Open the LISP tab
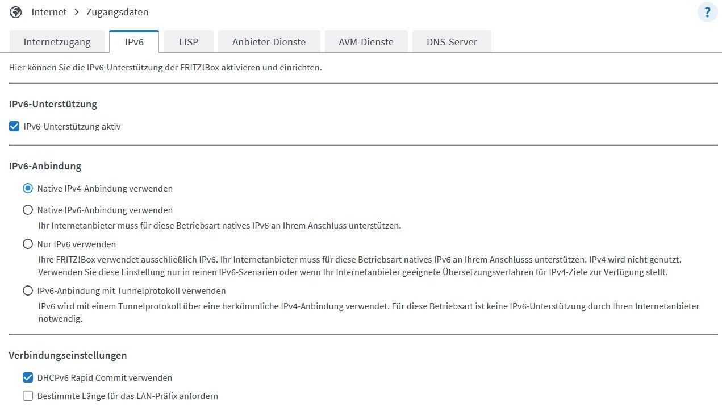The width and height of the screenshot is (722, 411). tap(189, 42)
